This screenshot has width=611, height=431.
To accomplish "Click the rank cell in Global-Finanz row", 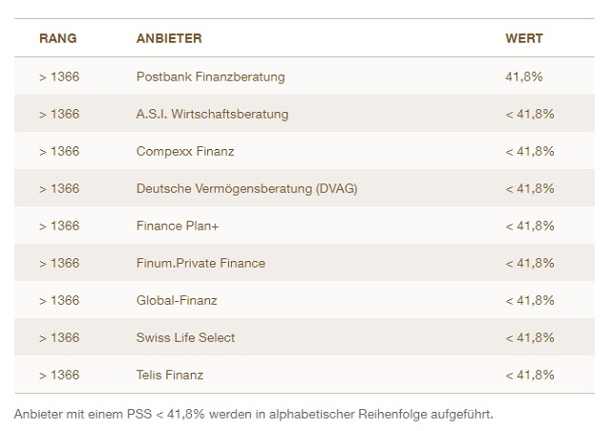I will [x=59, y=300].
